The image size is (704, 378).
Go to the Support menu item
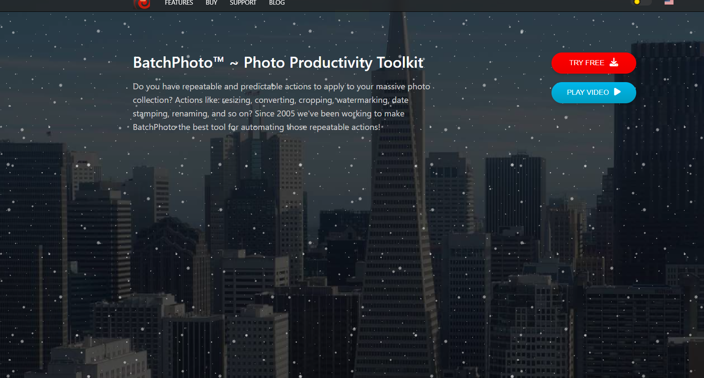click(x=243, y=3)
